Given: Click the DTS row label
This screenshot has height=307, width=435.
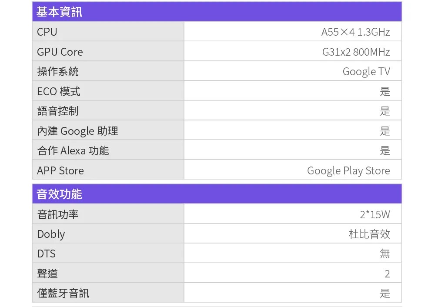Looking at the screenshot, I should [47, 254].
